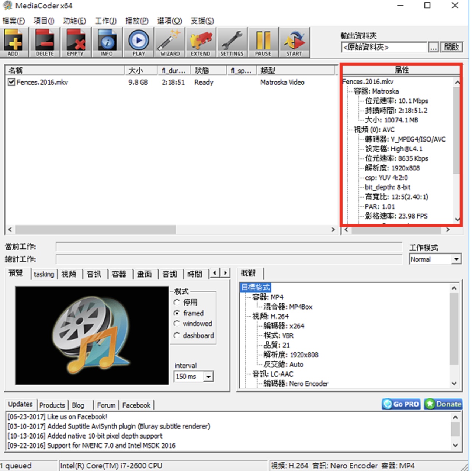Click the Donate button
472x471 pixels.
click(x=443, y=404)
